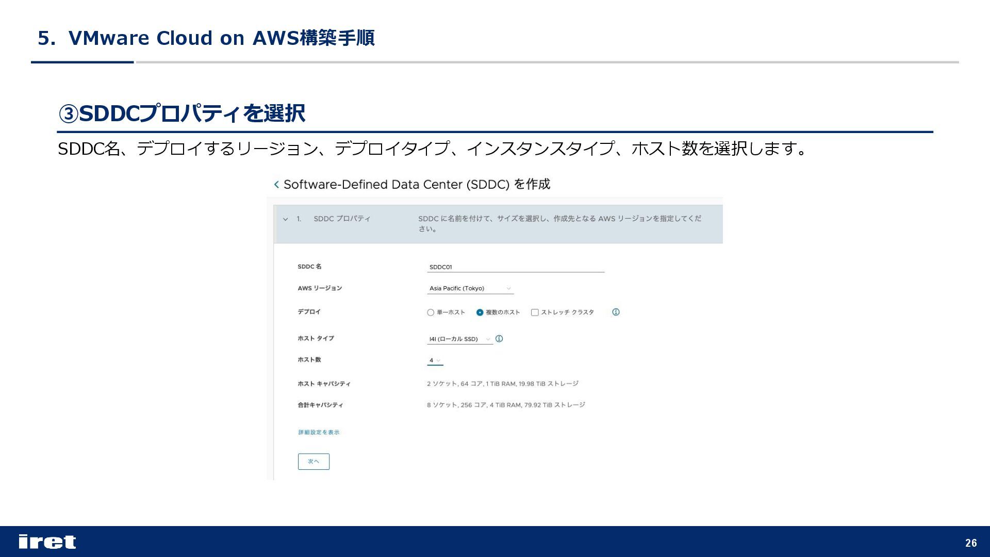Screen dimensions: 990x557
Task: Click the 詳細設定を表示 link
Action: tap(319, 432)
